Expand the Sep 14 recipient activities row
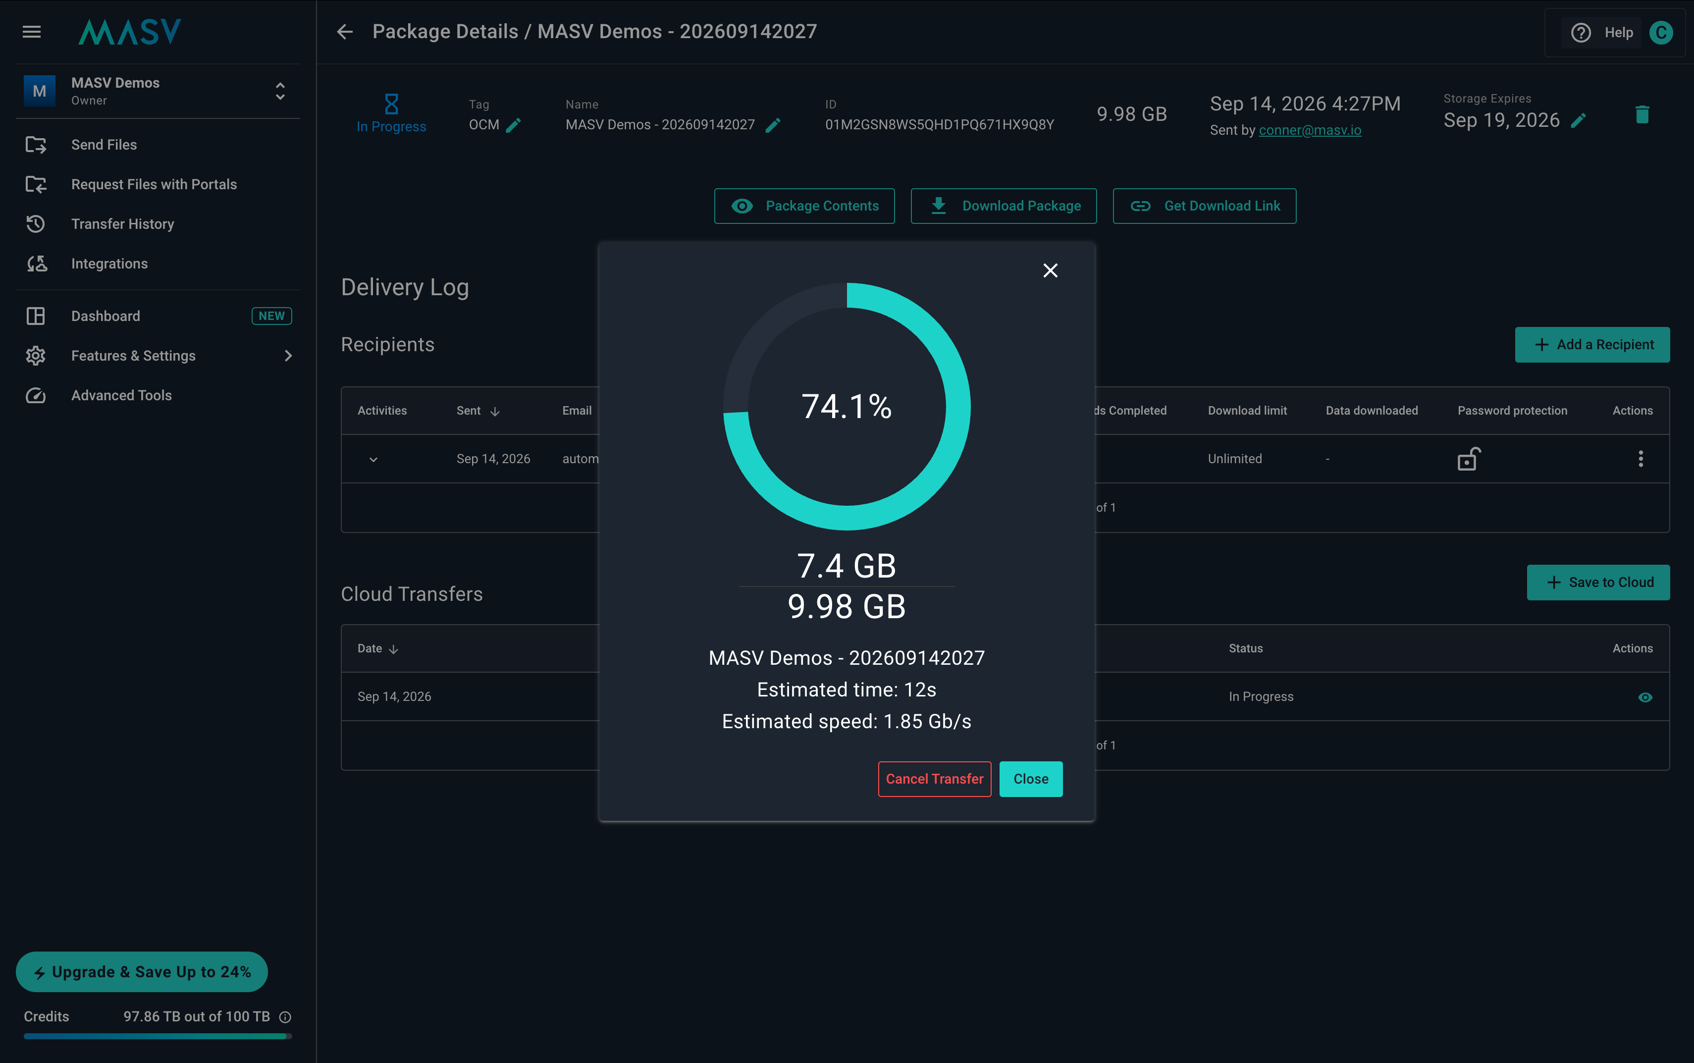The width and height of the screenshot is (1694, 1063). (x=373, y=459)
